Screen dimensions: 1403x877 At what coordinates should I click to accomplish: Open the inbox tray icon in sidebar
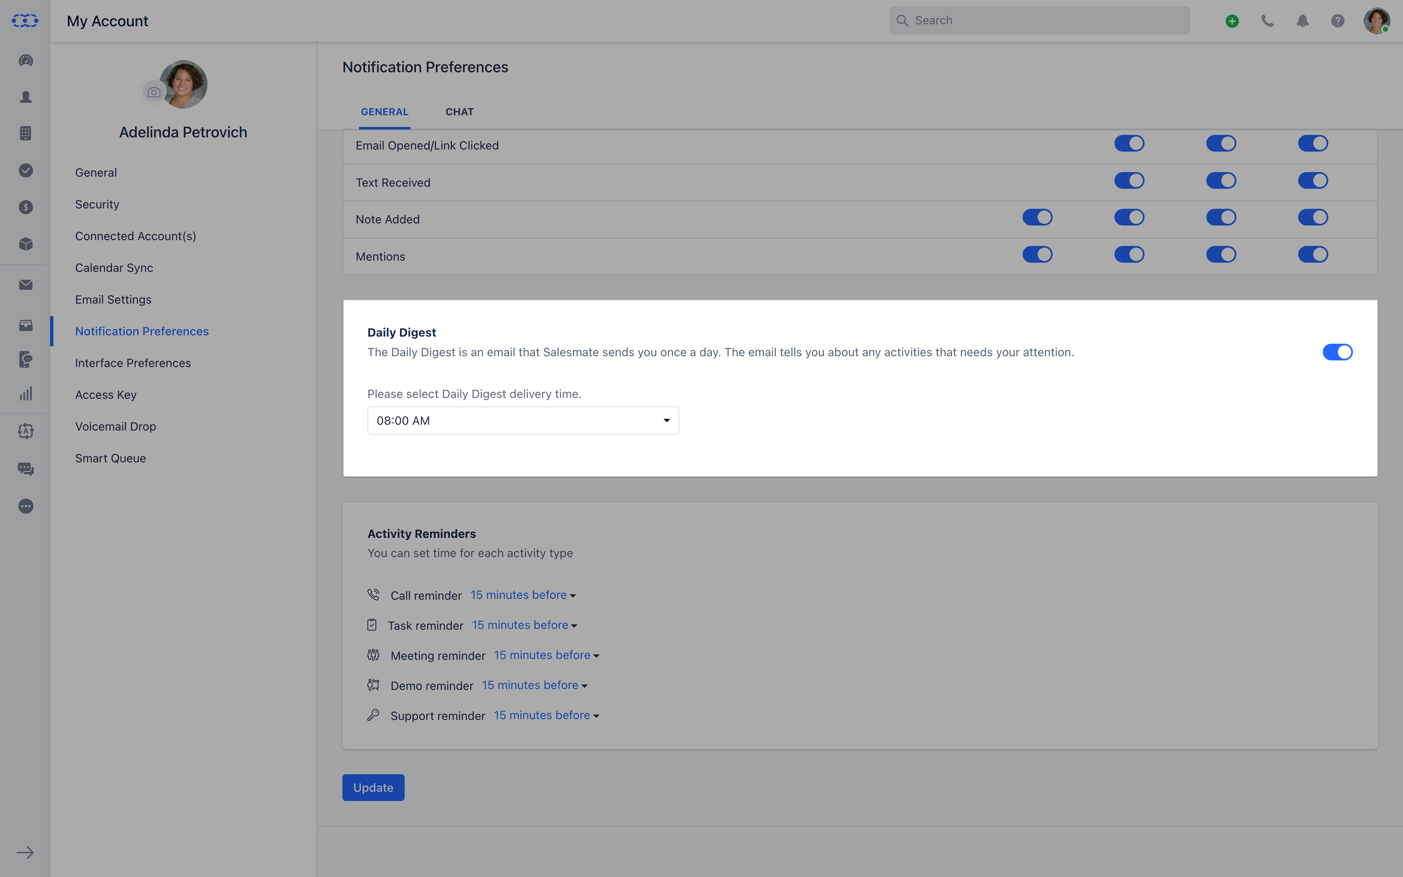point(25,325)
